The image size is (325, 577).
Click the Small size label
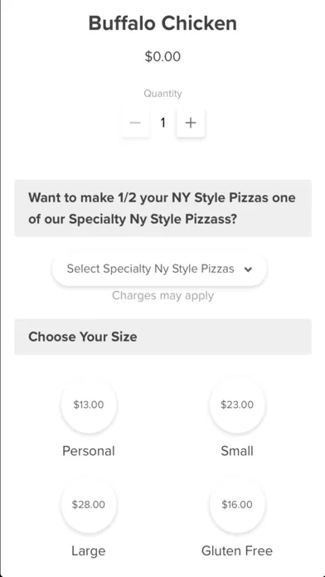tap(237, 451)
